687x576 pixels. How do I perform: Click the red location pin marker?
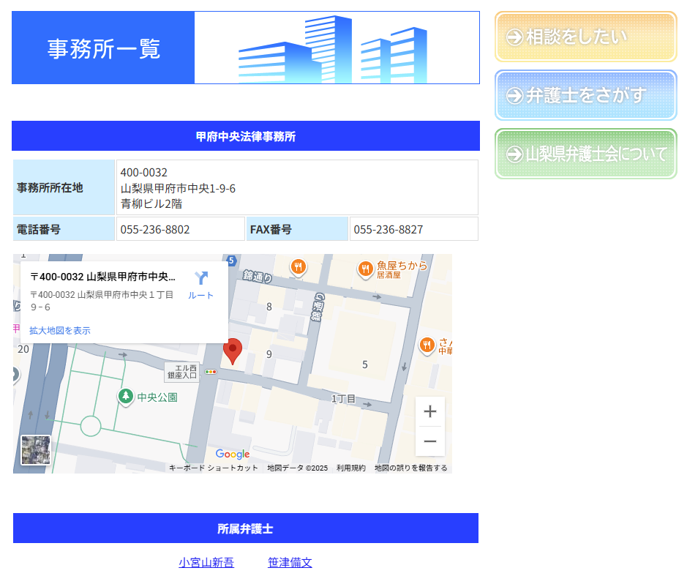pyautogui.click(x=233, y=351)
